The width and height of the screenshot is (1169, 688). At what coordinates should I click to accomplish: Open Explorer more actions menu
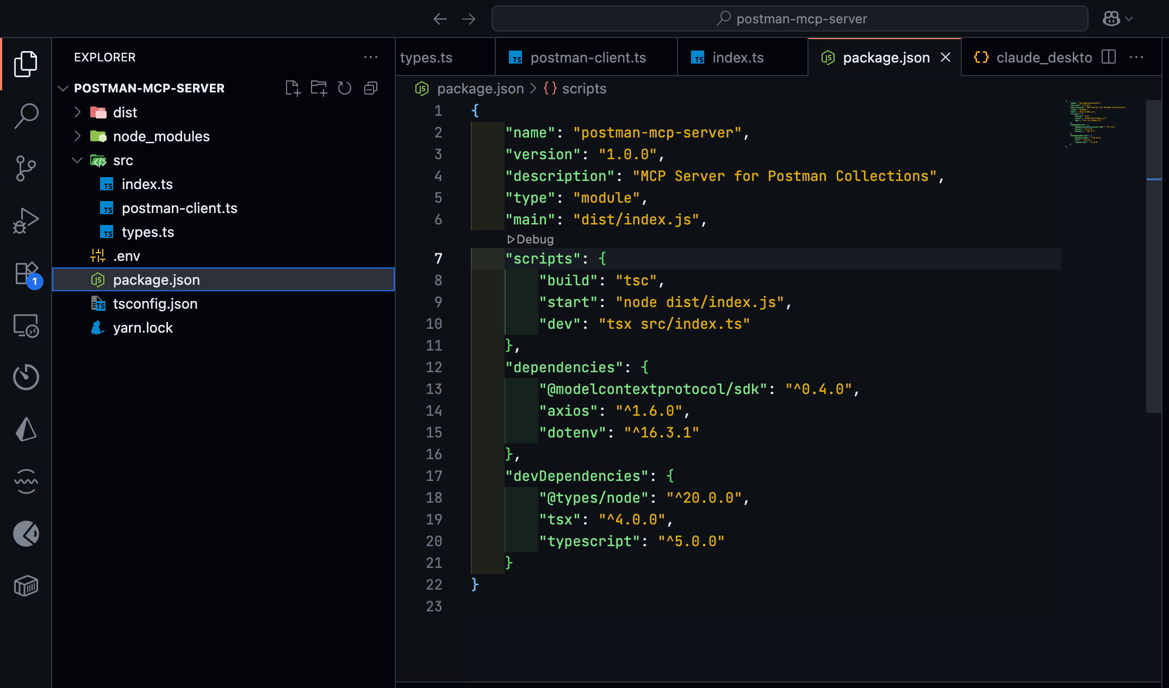coord(371,57)
